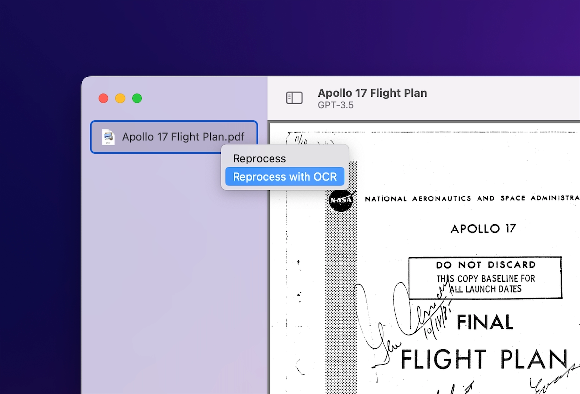Image resolution: width=580 pixels, height=394 pixels.
Task: Click the DO NOT DISCARD stamp box
Action: 485,277
